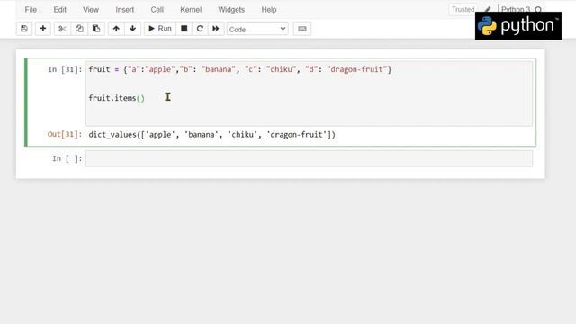Save the notebook with the floppy disk icon
The image size is (576, 324).
pos(24,29)
